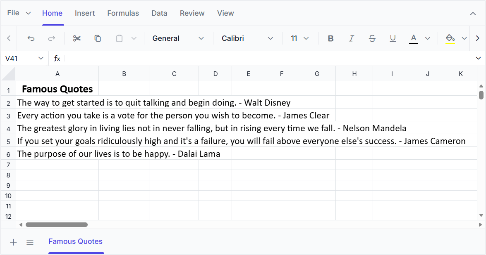Click the fx insert function icon
Screen dimensions: 486x255
click(57, 59)
